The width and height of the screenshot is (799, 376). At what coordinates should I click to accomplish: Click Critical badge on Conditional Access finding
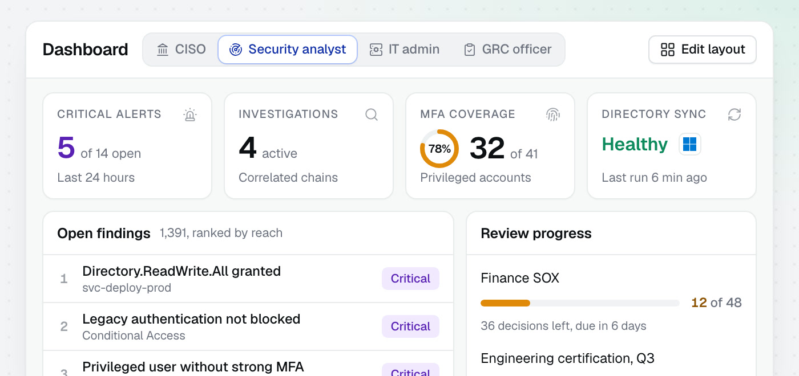pyautogui.click(x=410, y=326)
